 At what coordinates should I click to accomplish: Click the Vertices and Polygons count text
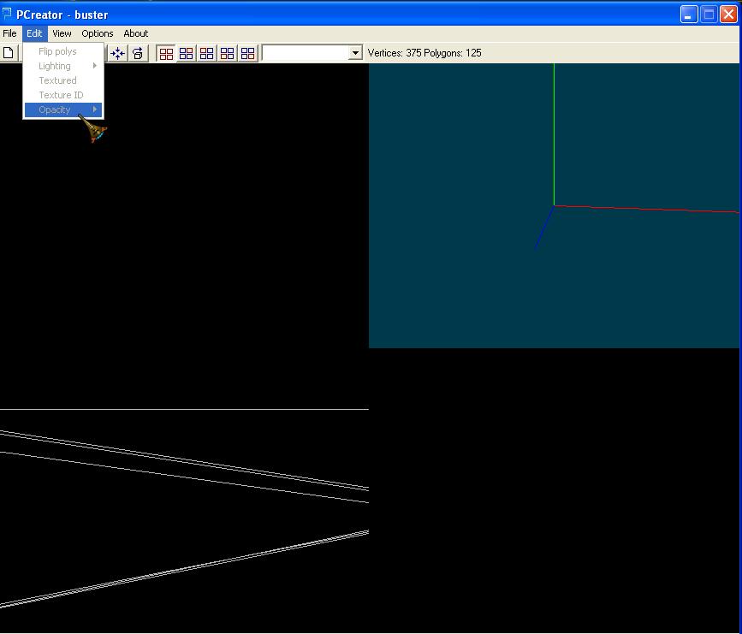click(424, 53)
